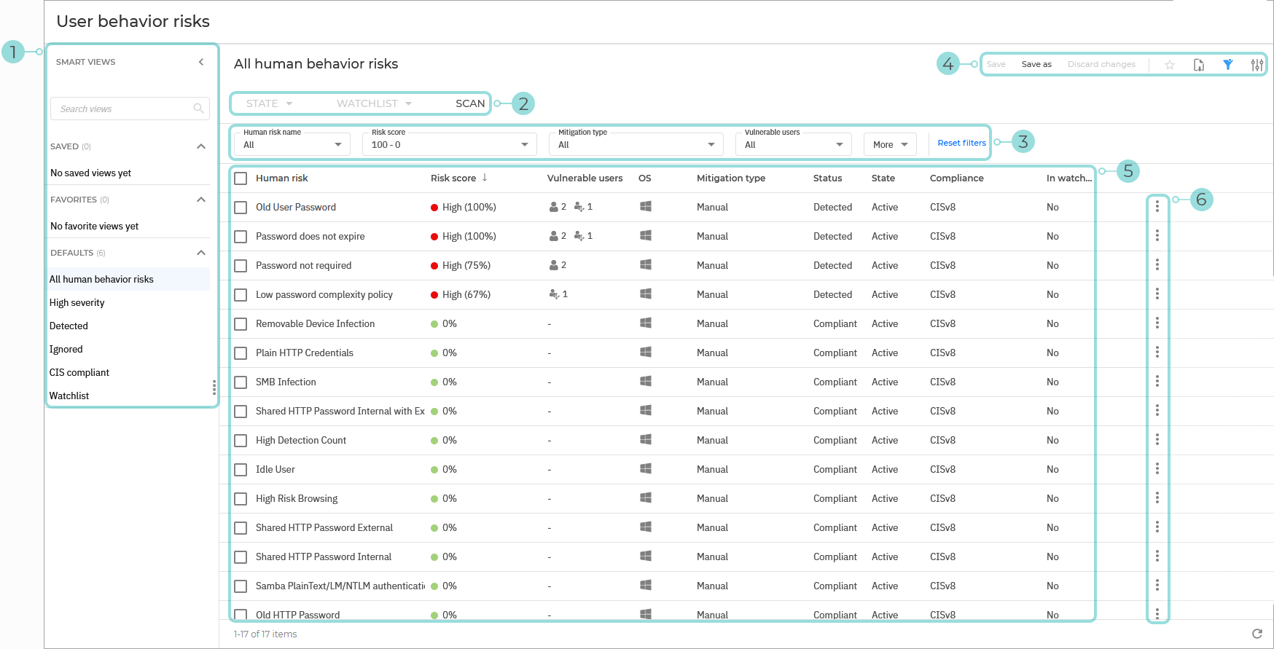
Task: Open the Risk score filter dropdown
Action: click(450, 144)
